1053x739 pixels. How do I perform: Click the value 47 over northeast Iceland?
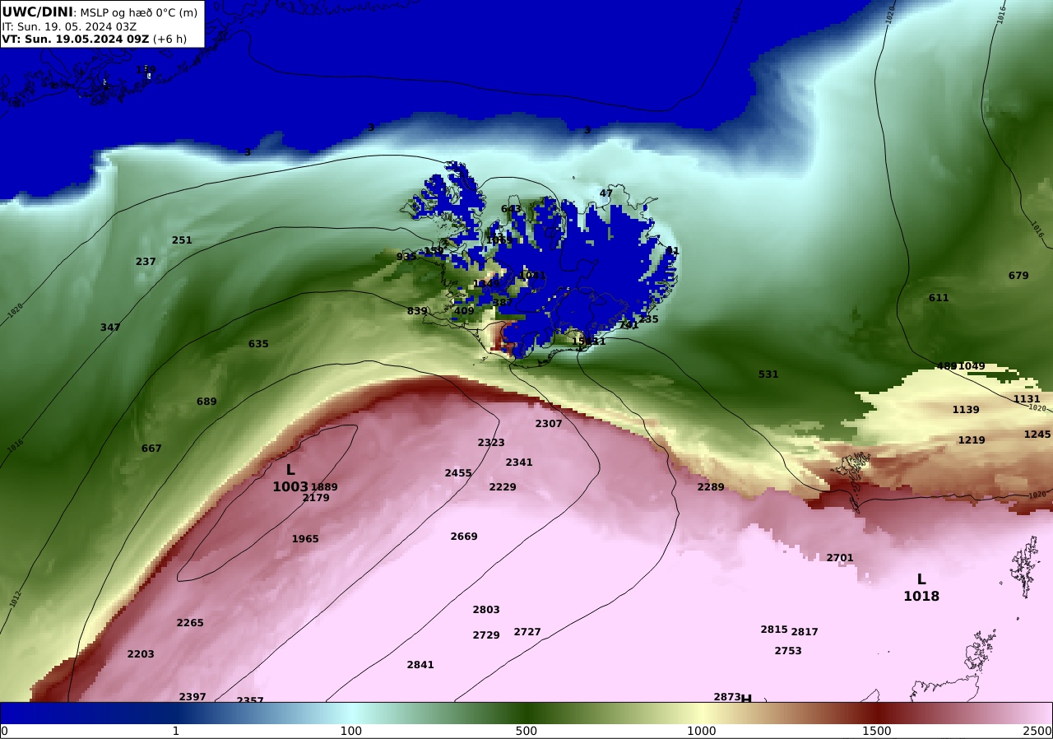click(606, 193)
